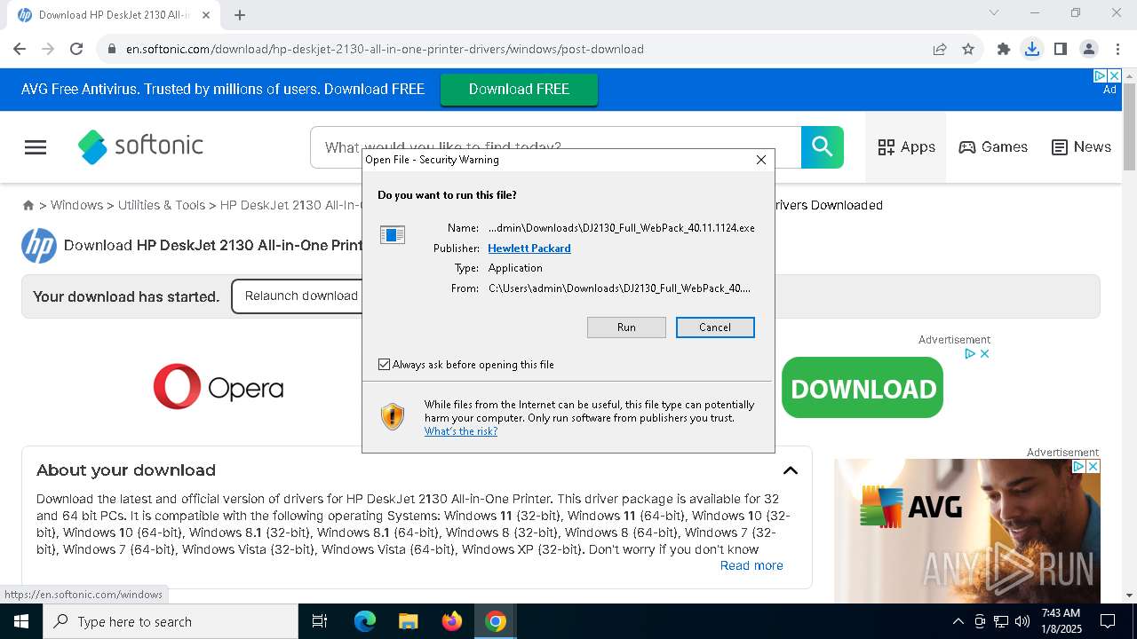
Task: Bookmark this page with the star icon
Action: point(968,49)
